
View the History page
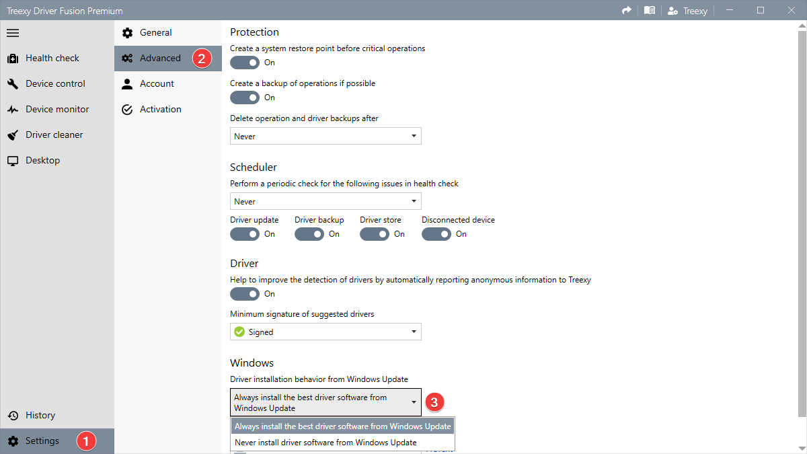click(40, 415)
